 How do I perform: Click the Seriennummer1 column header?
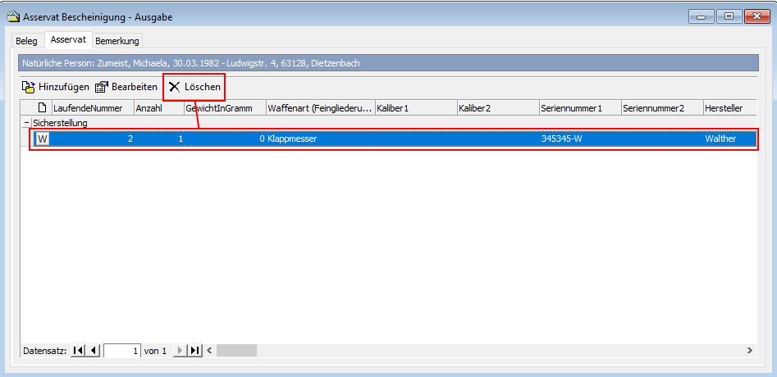571,108
